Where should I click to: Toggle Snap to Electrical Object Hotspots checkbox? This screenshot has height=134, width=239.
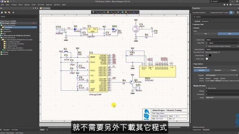(x=207, y=46)
